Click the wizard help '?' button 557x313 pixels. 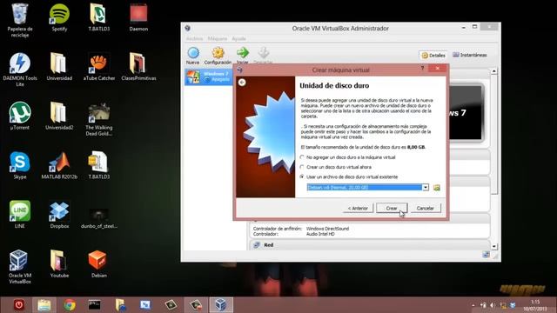pos(422,68)
